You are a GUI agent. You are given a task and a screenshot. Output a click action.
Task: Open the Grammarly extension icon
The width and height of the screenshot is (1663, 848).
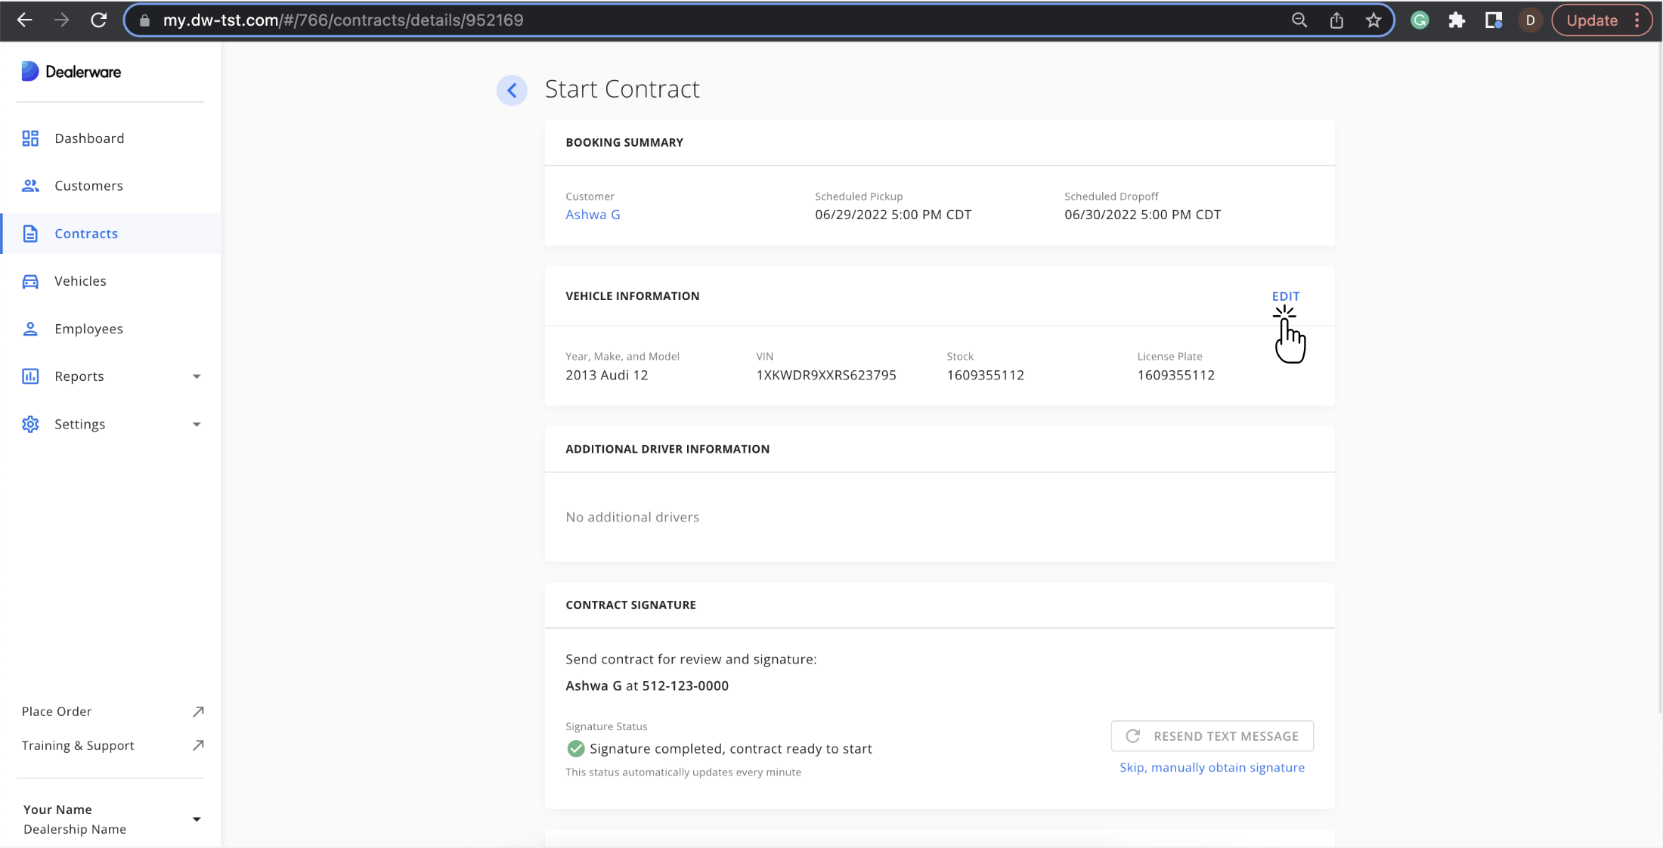1420,20
